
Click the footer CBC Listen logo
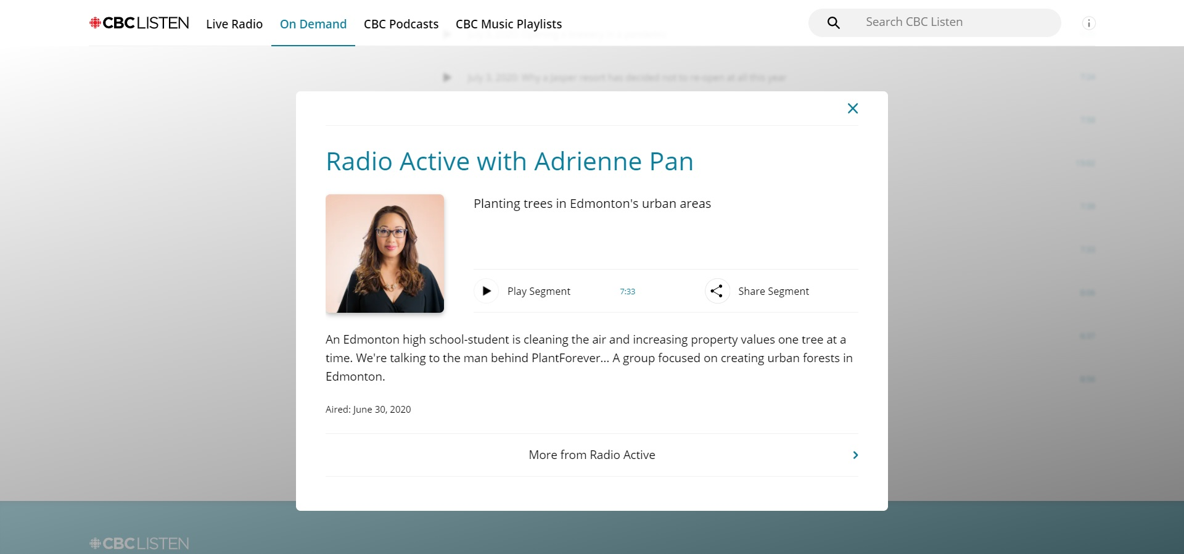click(139, 544)
